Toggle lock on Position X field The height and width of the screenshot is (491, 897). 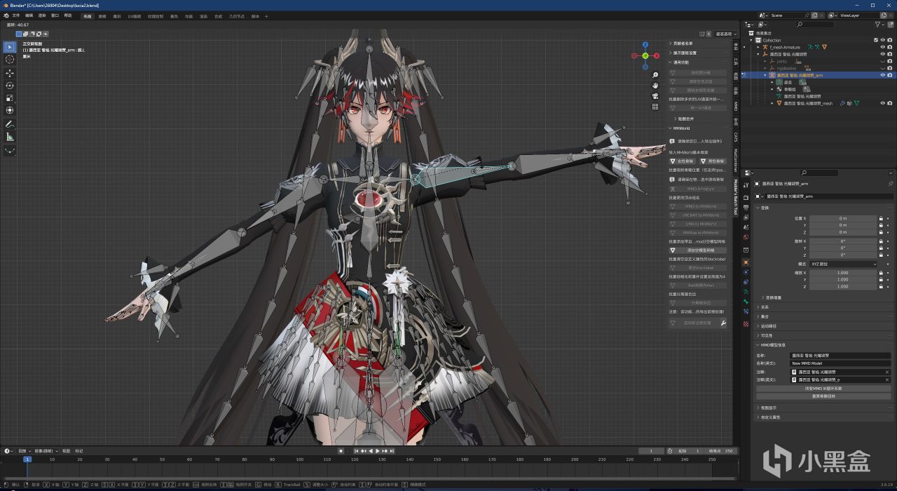(x=881, y=219)
